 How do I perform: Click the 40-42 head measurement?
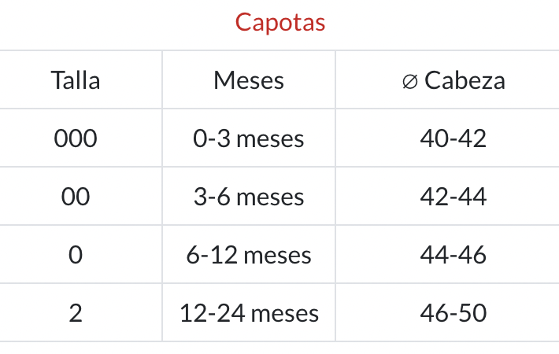[x=453, y=138]
